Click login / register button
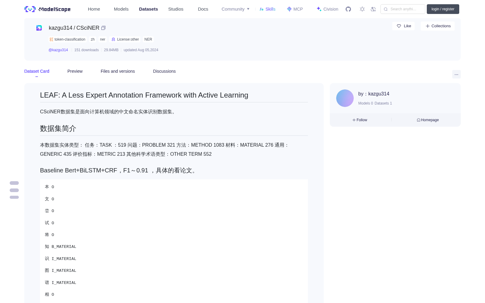 pos(443,9)
